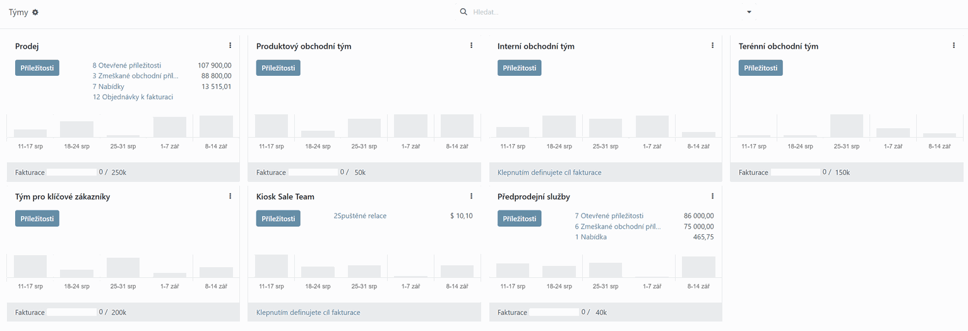Viewport: 968px width, 331px height.
Task: Open the Prodej card three-dot menu
Action: 230,45
